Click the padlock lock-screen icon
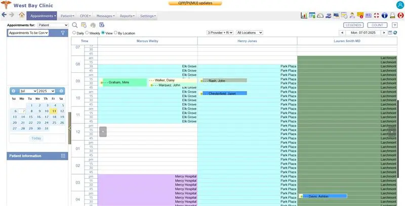The image size is (405, 206). pos(393,16)
